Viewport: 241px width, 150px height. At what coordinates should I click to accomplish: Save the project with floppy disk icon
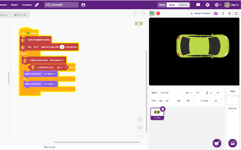click(83, 5)
